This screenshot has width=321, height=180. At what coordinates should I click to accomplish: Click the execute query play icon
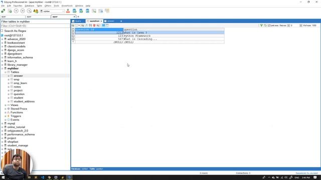pos(16,11)
